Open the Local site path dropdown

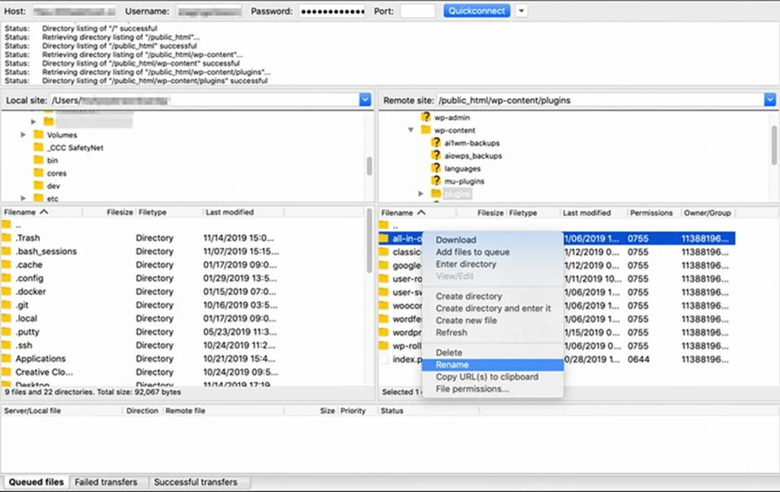(365, 100)
